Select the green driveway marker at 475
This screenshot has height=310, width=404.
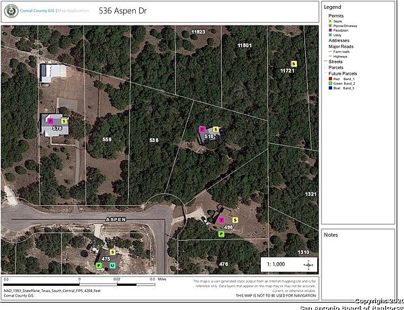[99, 266]
